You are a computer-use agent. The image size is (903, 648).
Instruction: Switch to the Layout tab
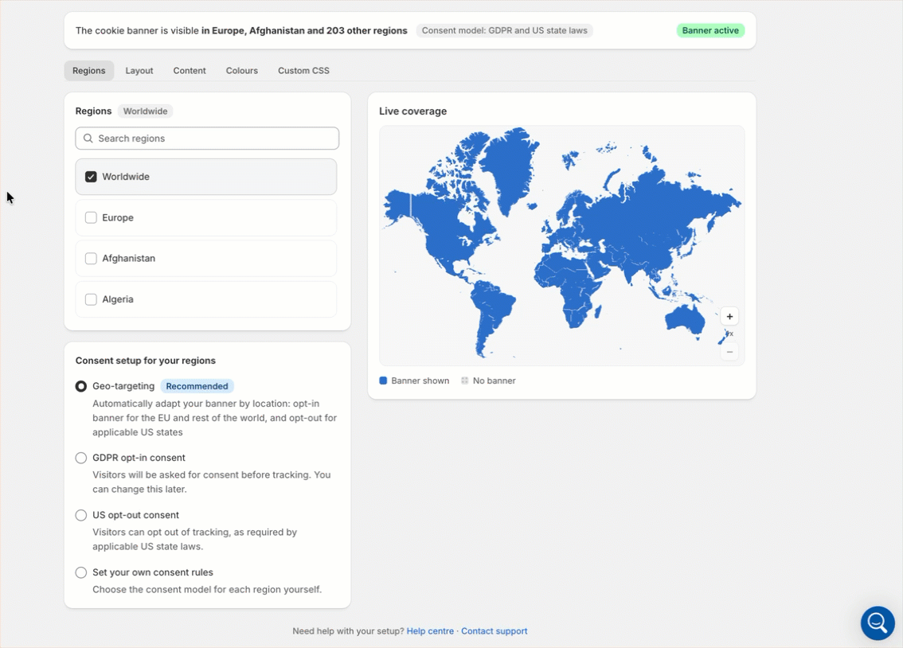point(139,71)
